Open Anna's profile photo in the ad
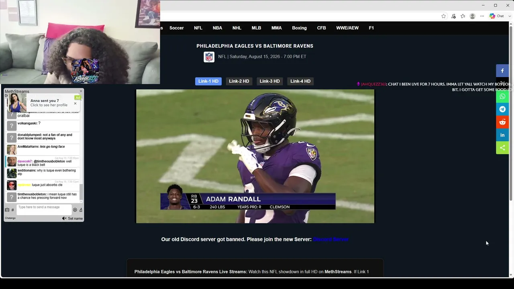The width and height of the screenshot is (514, 289). point(17,103)
